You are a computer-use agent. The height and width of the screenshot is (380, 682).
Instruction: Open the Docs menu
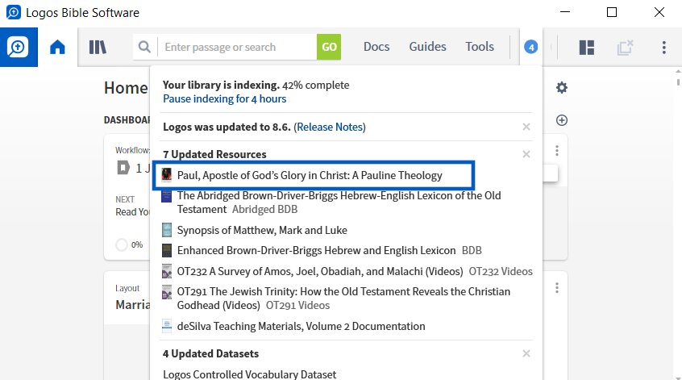[x=376, y=47]
